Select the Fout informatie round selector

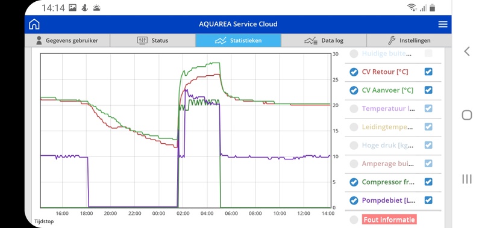coord(354,220)
